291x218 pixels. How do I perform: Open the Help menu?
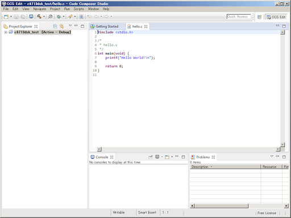pyautogui.click(x=106, y=9)
